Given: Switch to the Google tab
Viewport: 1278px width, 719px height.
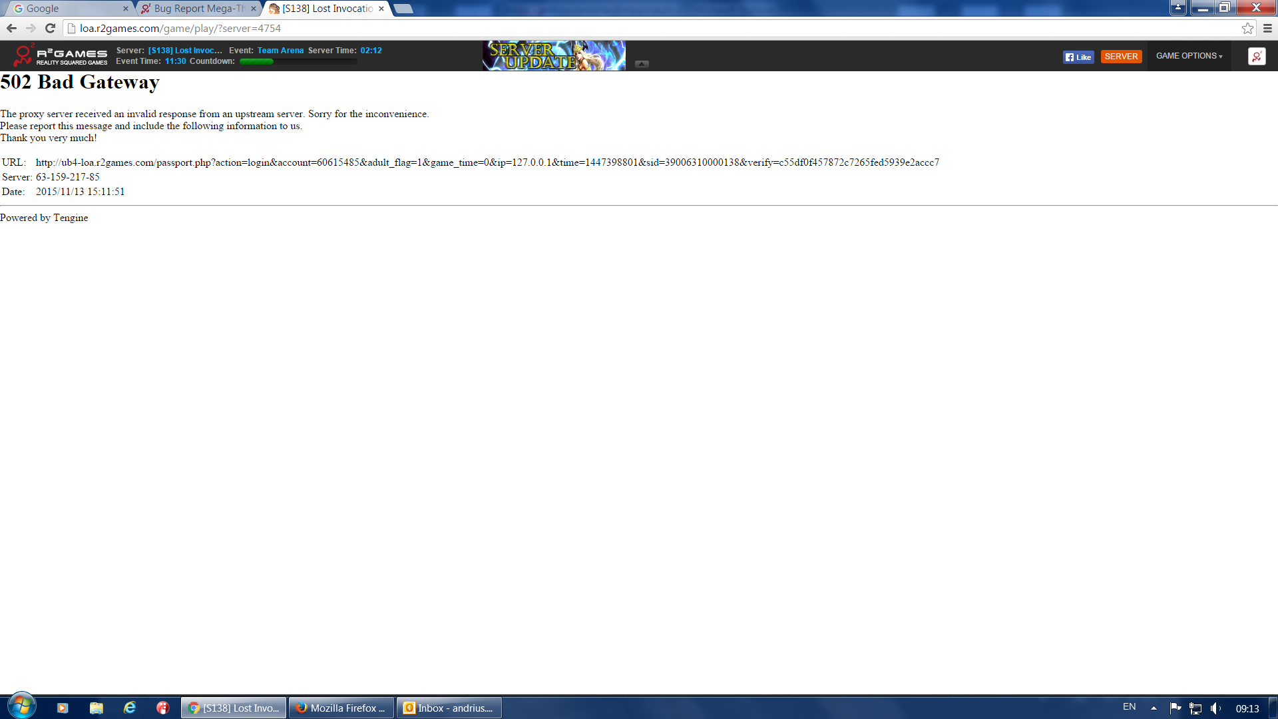Looking at the screenshot, I should (x=67, y=9).
